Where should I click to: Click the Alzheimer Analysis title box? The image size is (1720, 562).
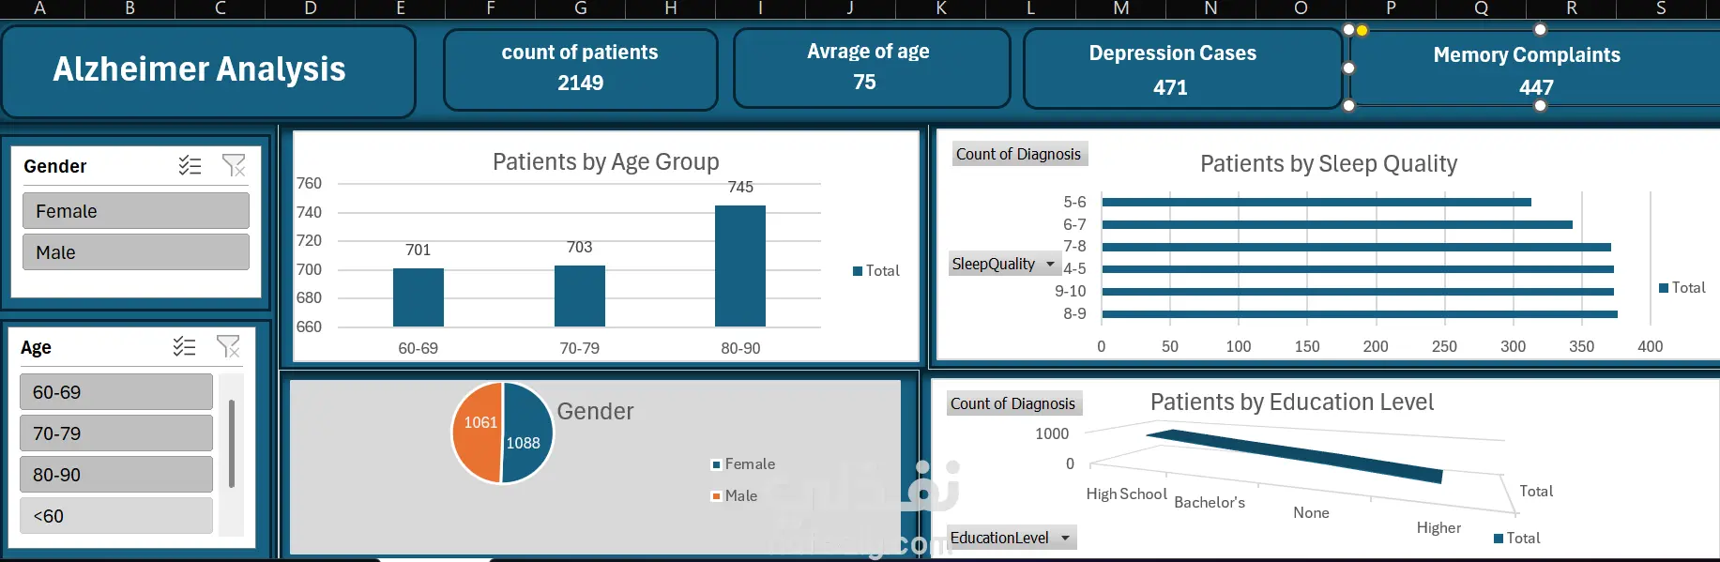[x=208, y=70]
